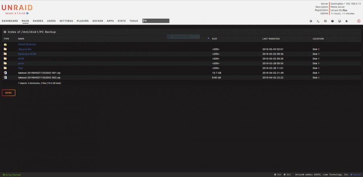Click the Index of /mnt/disk1/PC Backup title

[32, 32]
